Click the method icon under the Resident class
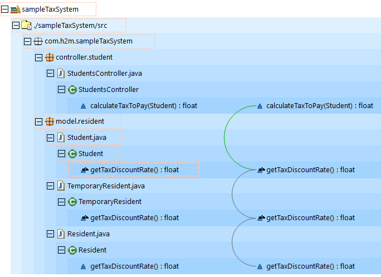The height and width of the screenshot is (277, 381). (x=84, y=267)
